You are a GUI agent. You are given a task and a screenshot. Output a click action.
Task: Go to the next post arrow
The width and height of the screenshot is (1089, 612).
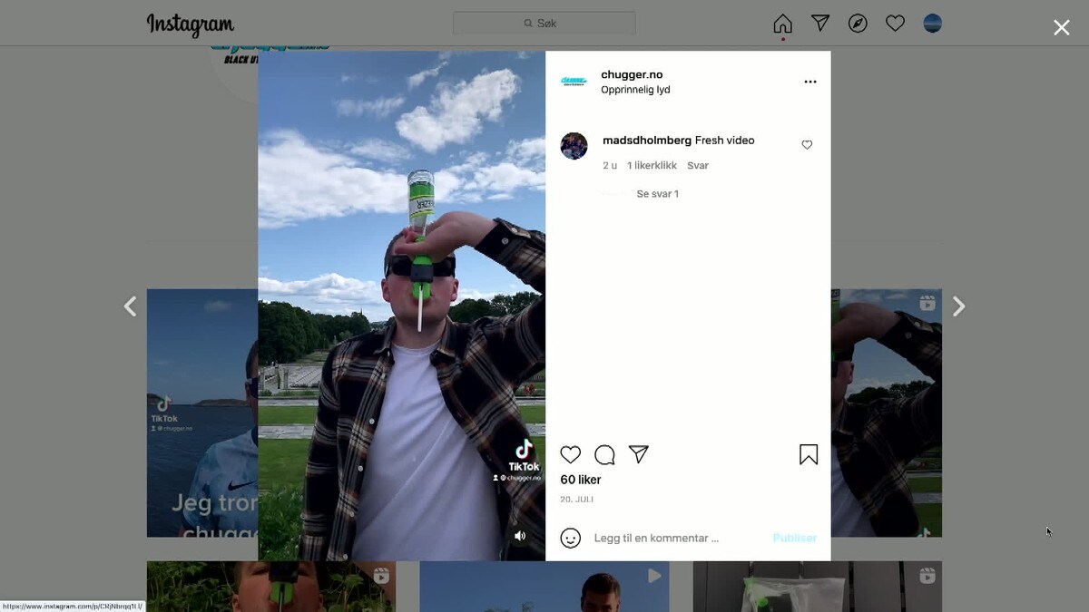click(959, 306)
